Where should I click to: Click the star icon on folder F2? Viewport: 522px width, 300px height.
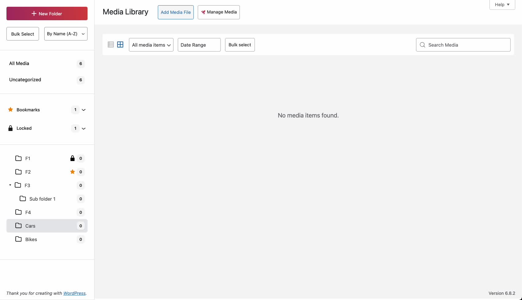point(72,172)
